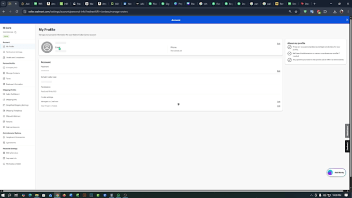Open the Ask Marty assistant
352x198 pixels.
tap(336, 173)
